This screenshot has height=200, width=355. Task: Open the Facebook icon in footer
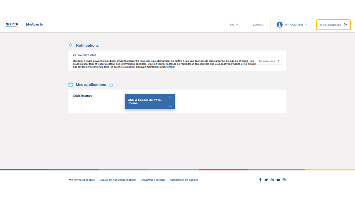(x=260, y=180)
